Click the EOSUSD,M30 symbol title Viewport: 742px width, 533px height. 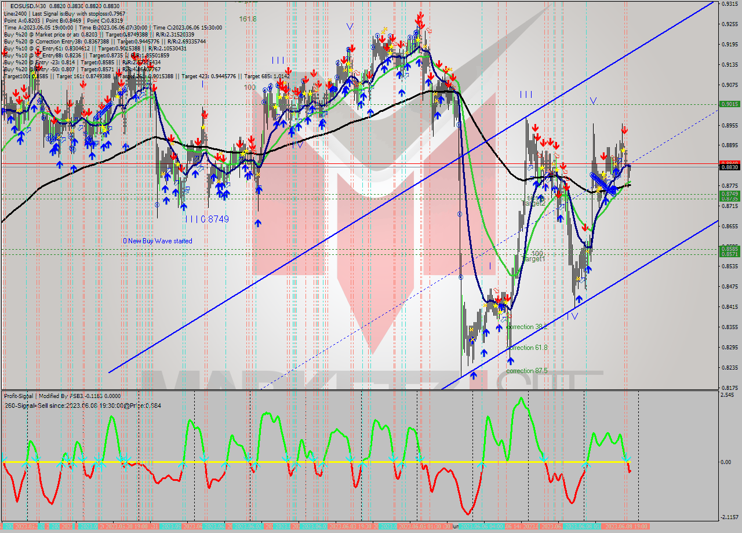tap(29, 5)
